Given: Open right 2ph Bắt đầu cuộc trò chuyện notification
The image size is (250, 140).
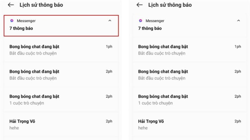Looking at the screenshot, I should 189,75.
